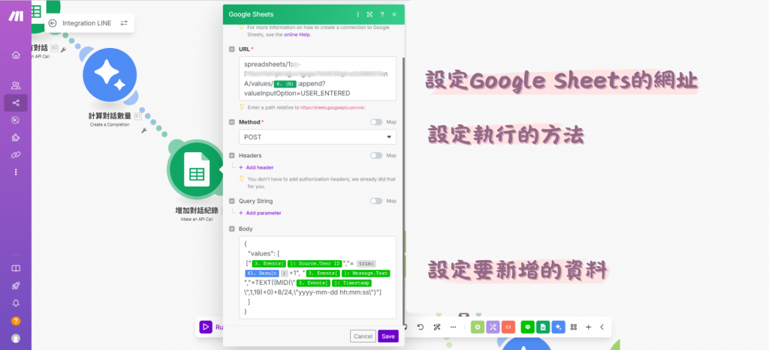
Task: Toggle the checkbox next to Method
Action: tap(232, 122)
